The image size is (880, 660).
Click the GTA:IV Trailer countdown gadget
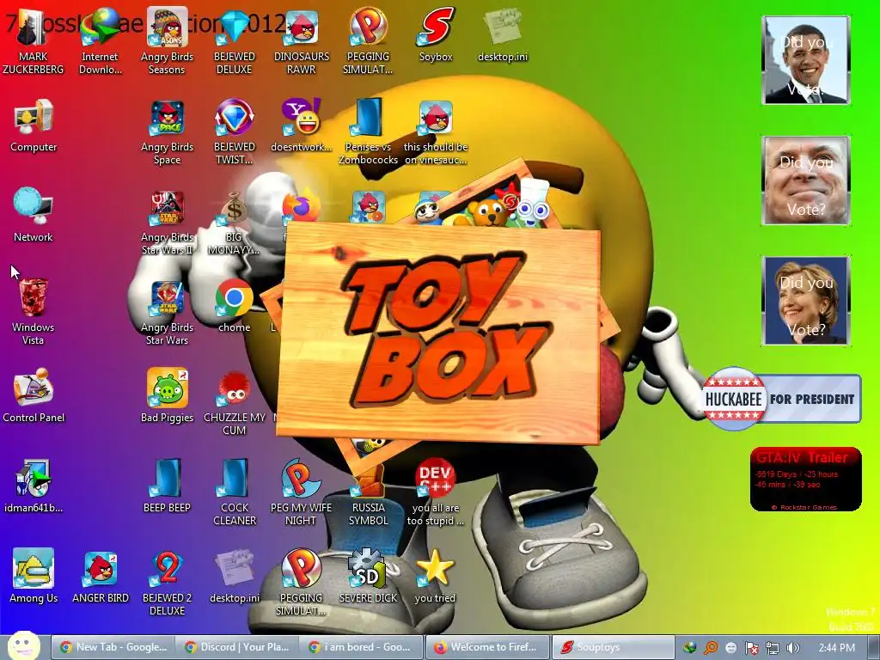pyautogui.click(x=806, y=480)
